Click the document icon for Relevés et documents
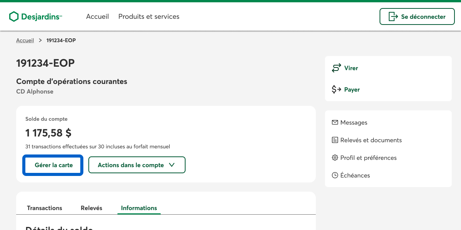Screen dimensions: 461x230 pos(335,140)
